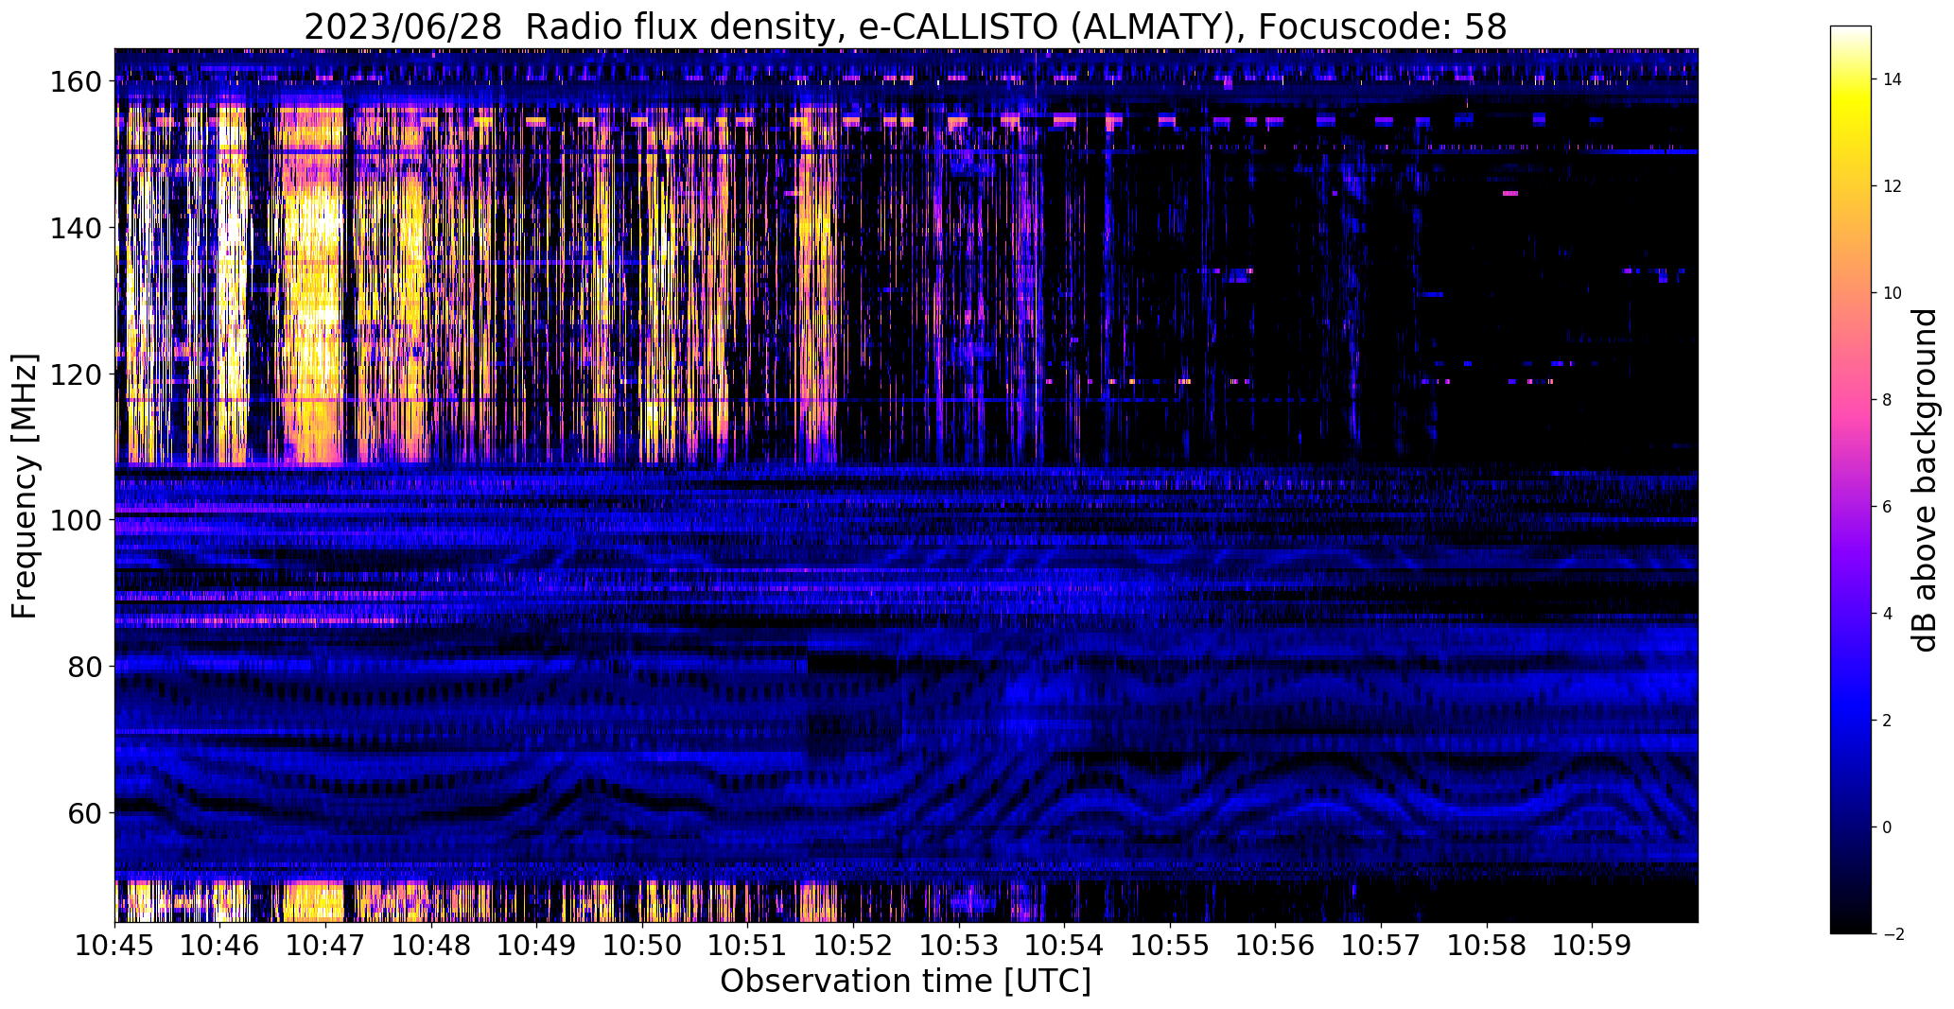
Task: Click the 160 MHz frequency tick label
Action: tap(75, 82)
